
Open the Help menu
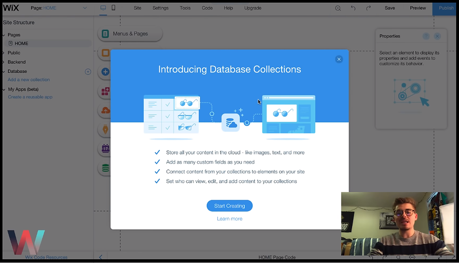229,8
